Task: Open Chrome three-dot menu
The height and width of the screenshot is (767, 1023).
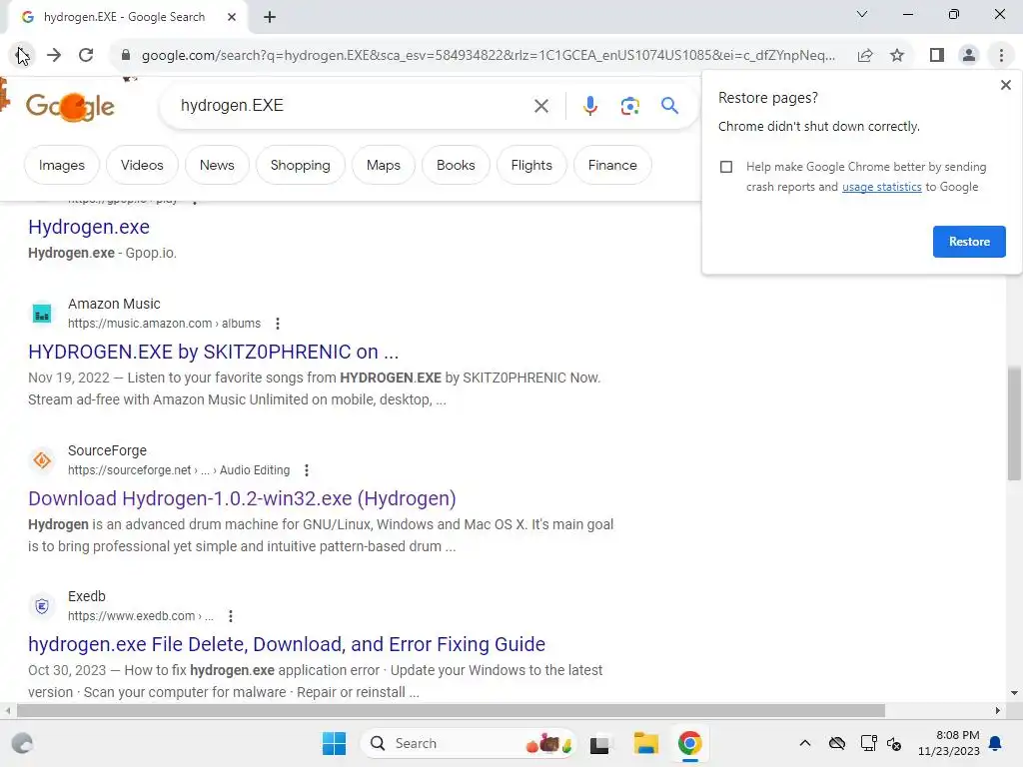Action: pyautogui.click(x=1001, y=56)
